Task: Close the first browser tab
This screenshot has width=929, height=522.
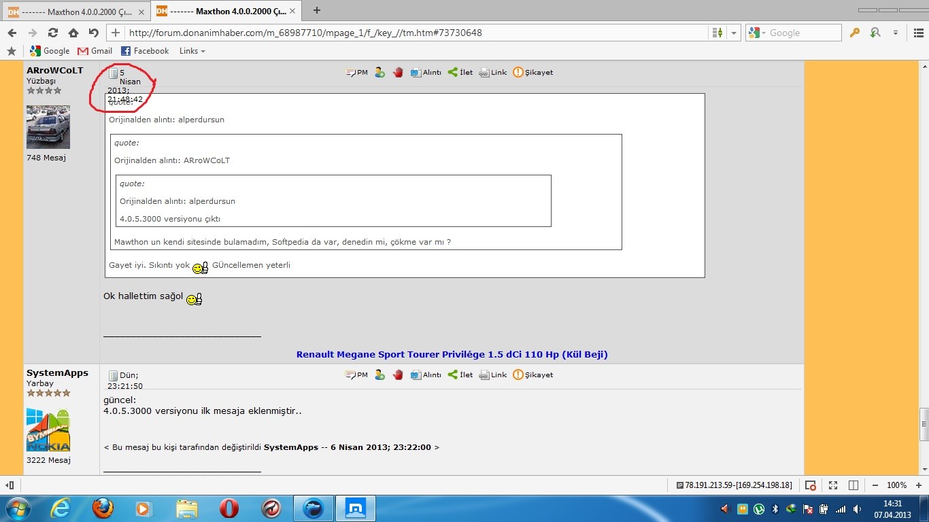Action: click(142, 12)
